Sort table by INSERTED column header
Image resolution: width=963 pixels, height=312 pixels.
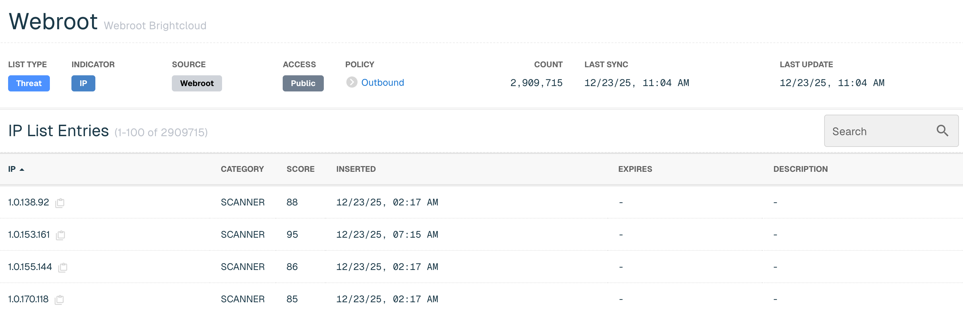tap(356, 169)
